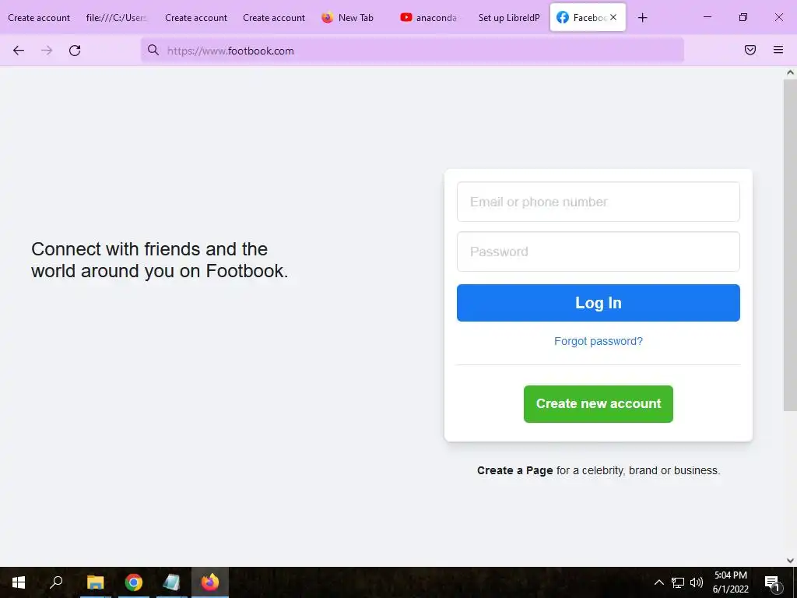Click the green Create new account button
Image resolution: width=797 pixels, height=598 pixels.
tap(599, 404)
